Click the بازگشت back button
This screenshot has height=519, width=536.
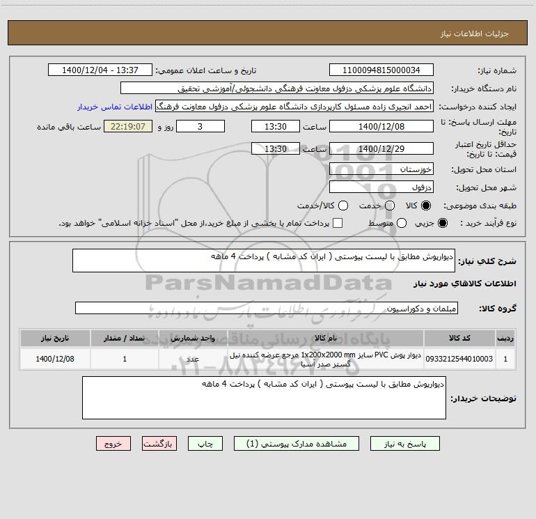(x=159, y=444)
